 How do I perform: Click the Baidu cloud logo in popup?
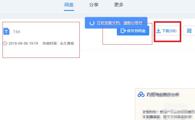(x=141, y=95)
